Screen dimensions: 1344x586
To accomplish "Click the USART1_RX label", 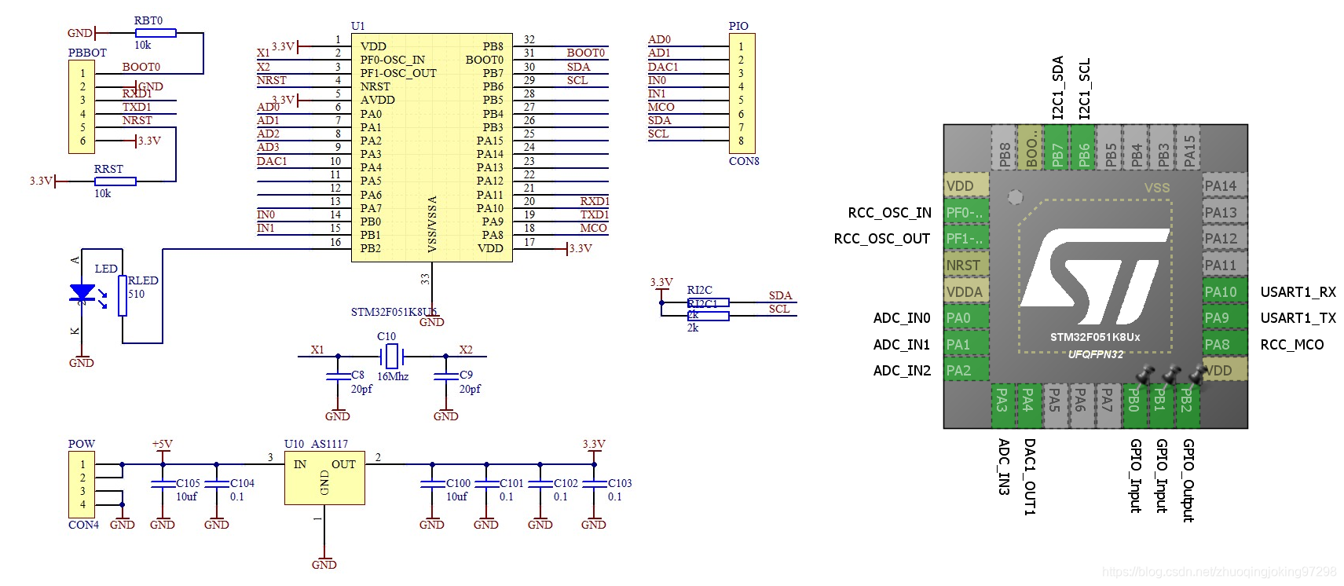I will pos(1298,292).
